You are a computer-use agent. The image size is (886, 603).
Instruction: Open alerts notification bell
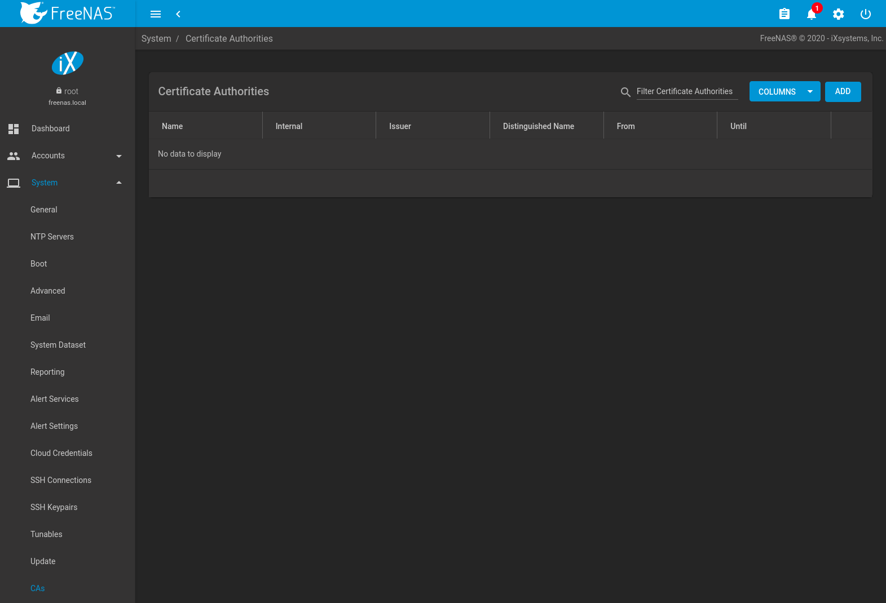812,14
